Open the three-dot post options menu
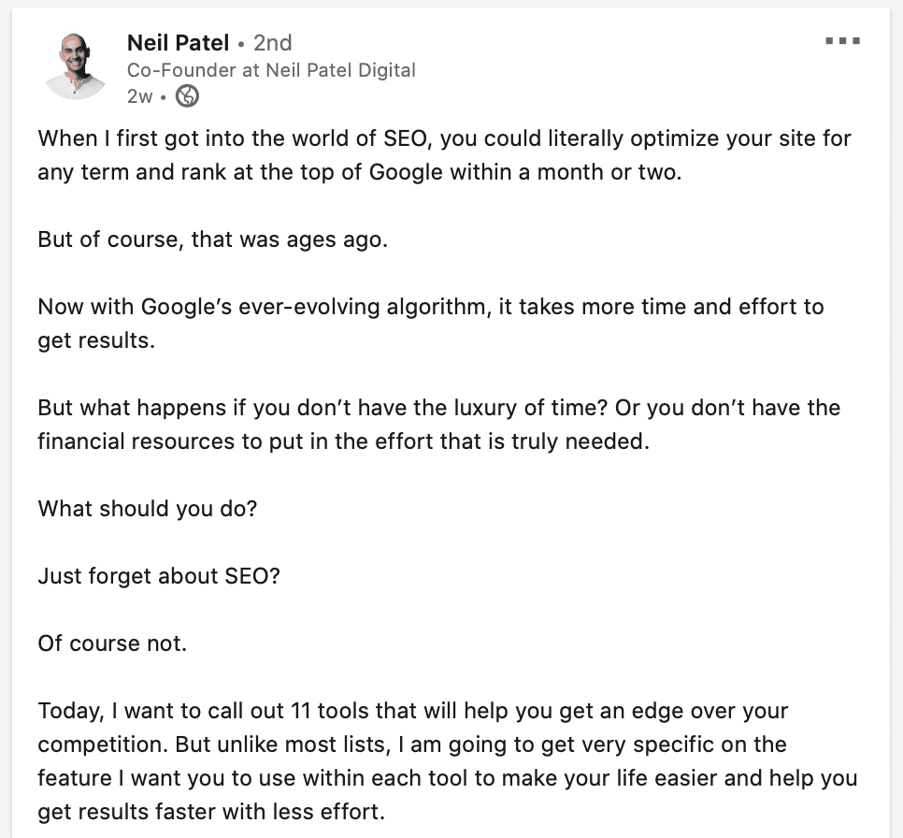The image size is (903, 838). point(842,41)
